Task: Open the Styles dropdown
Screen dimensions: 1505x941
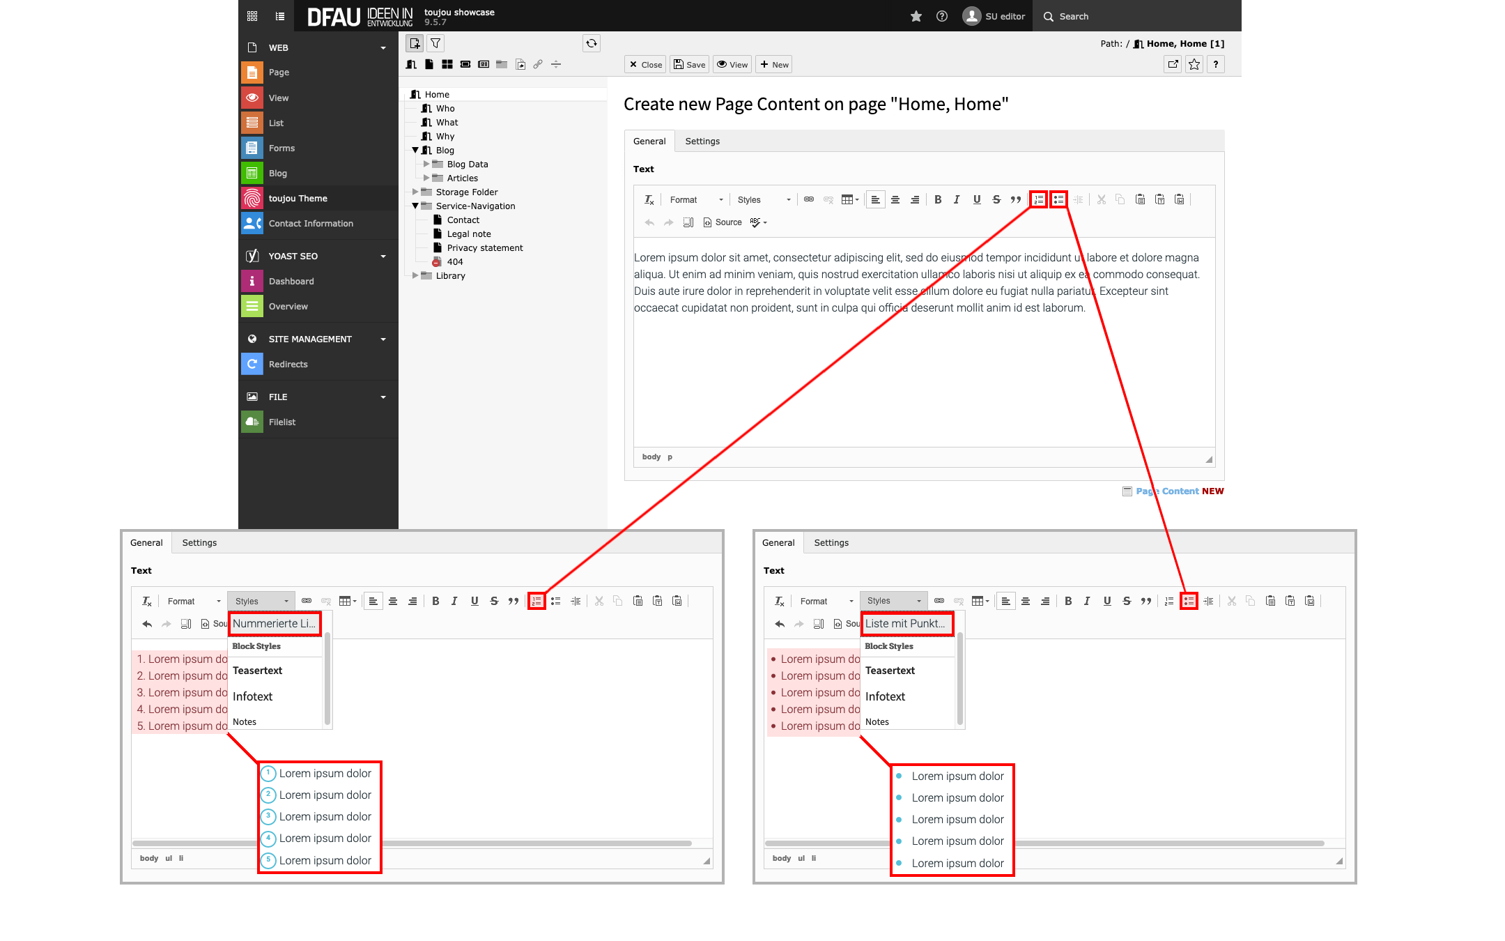Action: tap(759, 199)
